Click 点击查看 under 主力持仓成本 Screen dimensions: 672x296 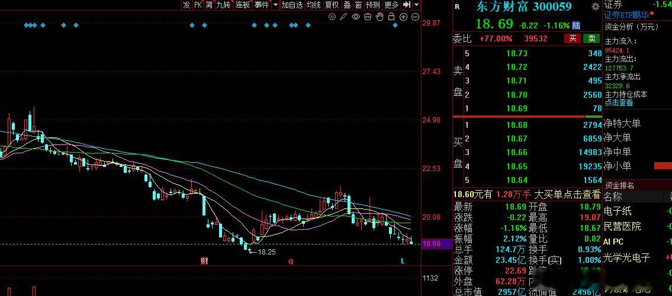click(x=619, y=103)
